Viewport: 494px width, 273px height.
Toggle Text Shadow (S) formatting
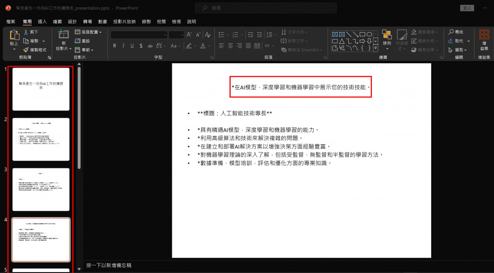141,46
